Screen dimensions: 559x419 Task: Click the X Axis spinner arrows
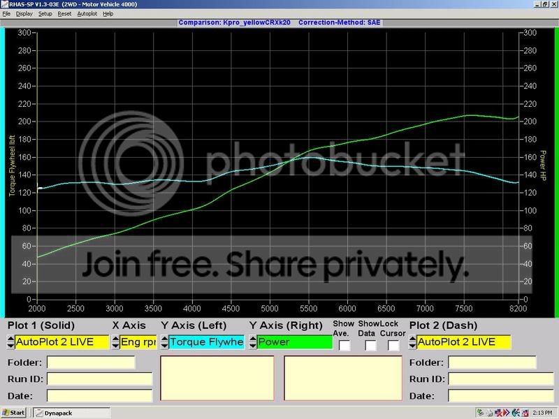(116, 342)
